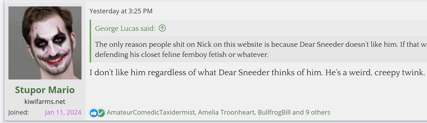Click the green checkmark reaction icon
This screenshot has height=123, width=427.
pyautogui.click(x=101, y=113)
